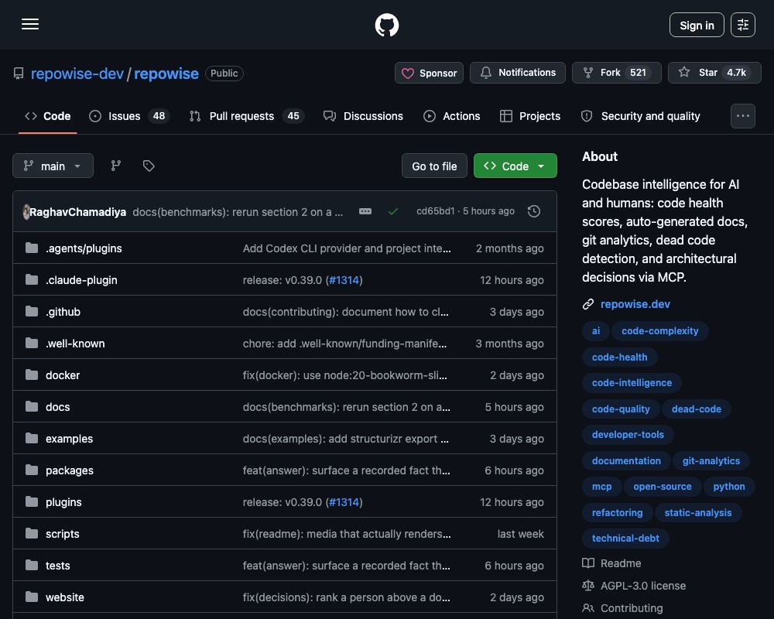
Task: Open the docs folder
Action: 58,407
